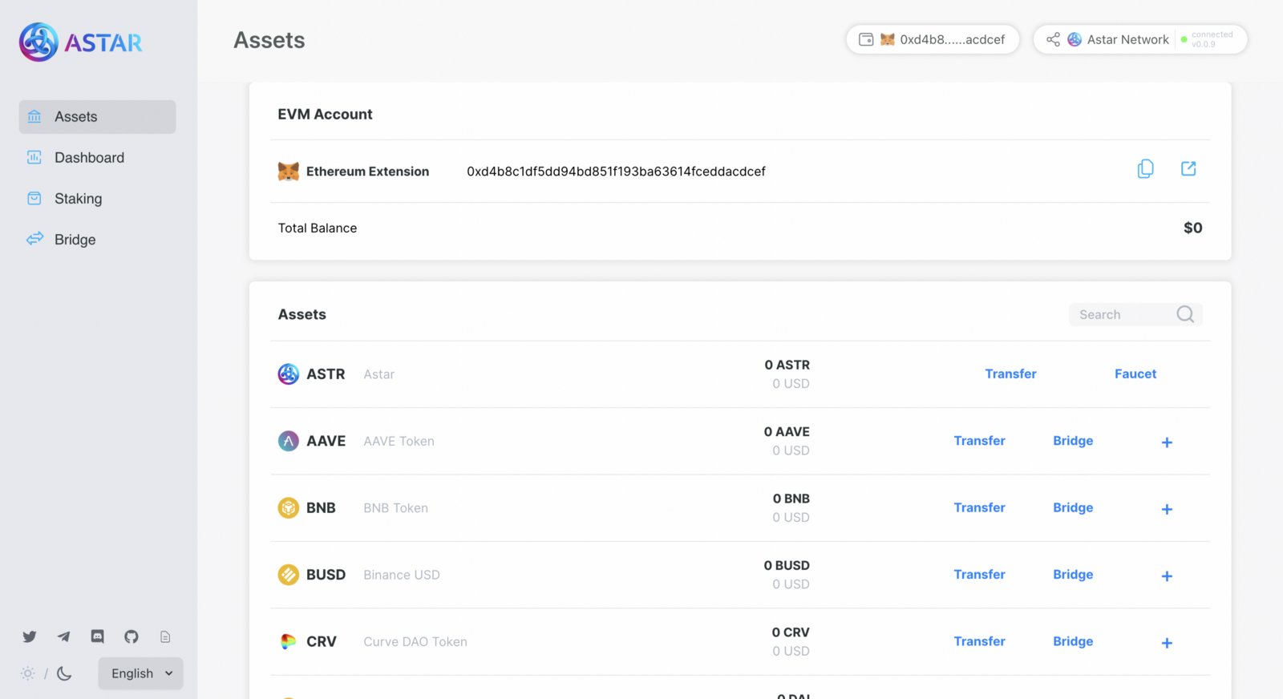
Task: Open the Astar Network selector
Action: tap(1140, 39)
